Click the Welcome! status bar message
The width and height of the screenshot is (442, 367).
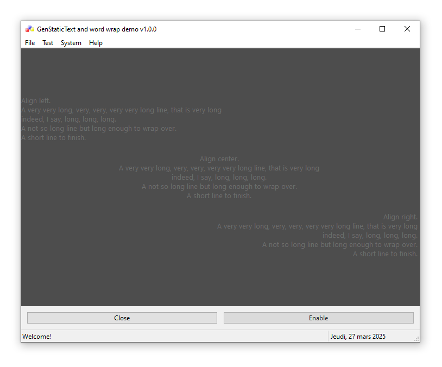tap(37, 337)
